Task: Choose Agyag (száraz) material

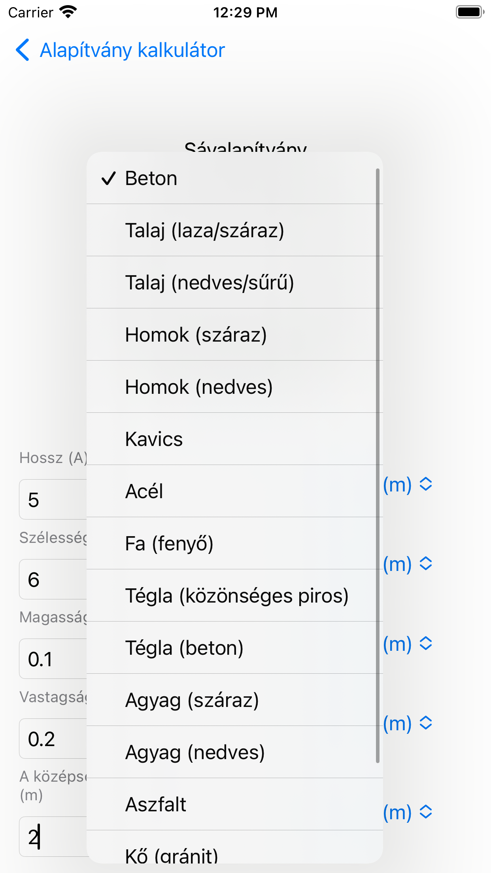Action: 235,700
